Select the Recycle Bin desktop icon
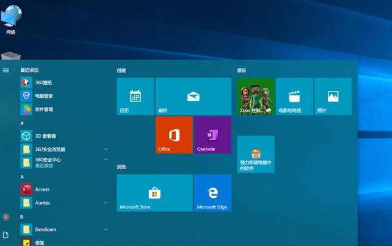The image size is (392, 246). [x=10, y=55]
